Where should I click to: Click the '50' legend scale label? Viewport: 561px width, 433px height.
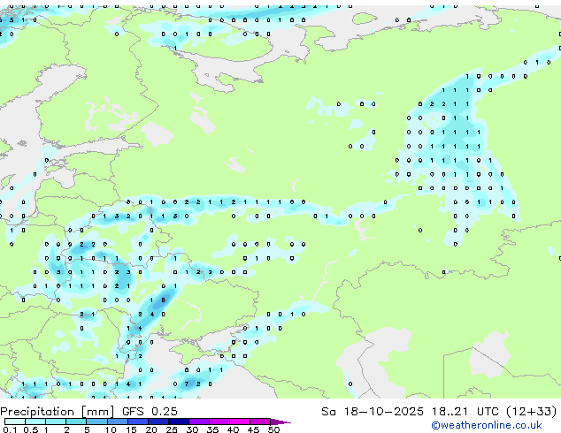[x=274, y=429]
